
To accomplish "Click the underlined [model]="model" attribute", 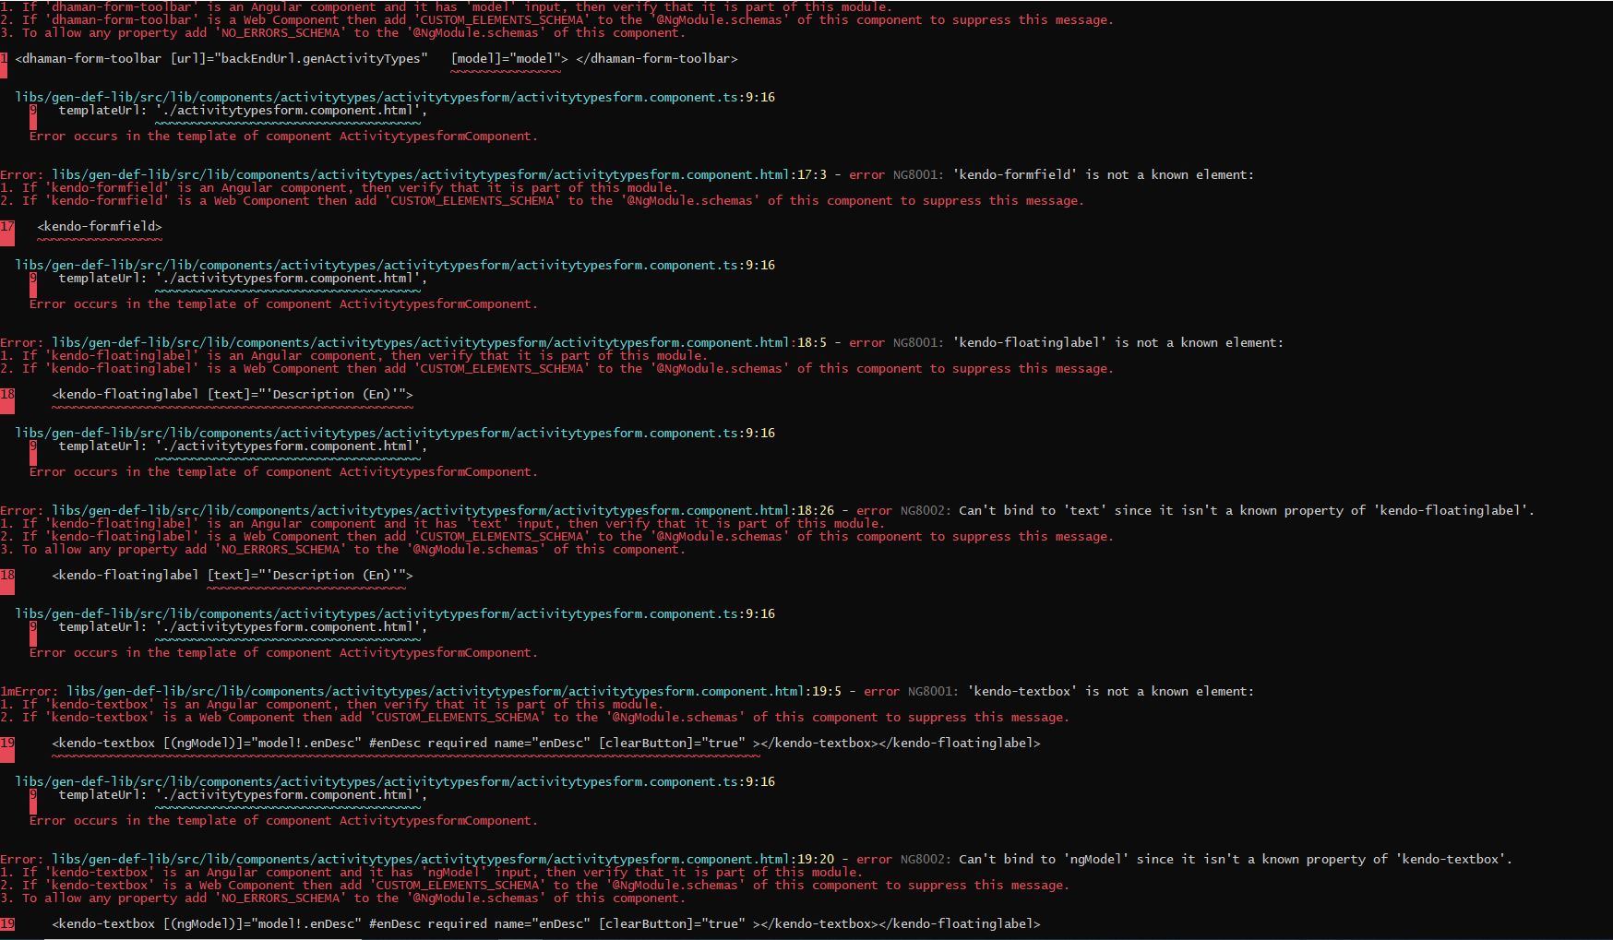I will pyautogui.click(x=505, y=58).
